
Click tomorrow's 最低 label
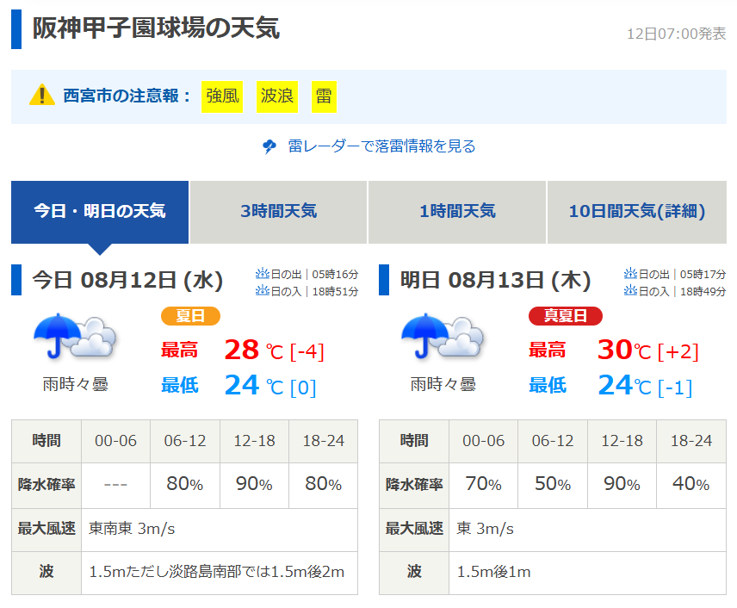point(547,386)
